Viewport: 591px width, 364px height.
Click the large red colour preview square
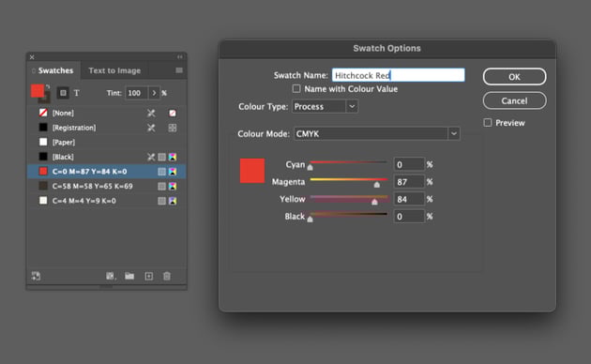(252, 171)
